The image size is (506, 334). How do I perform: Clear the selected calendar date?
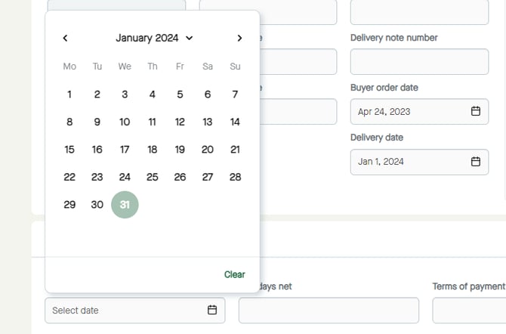point(234,274)
